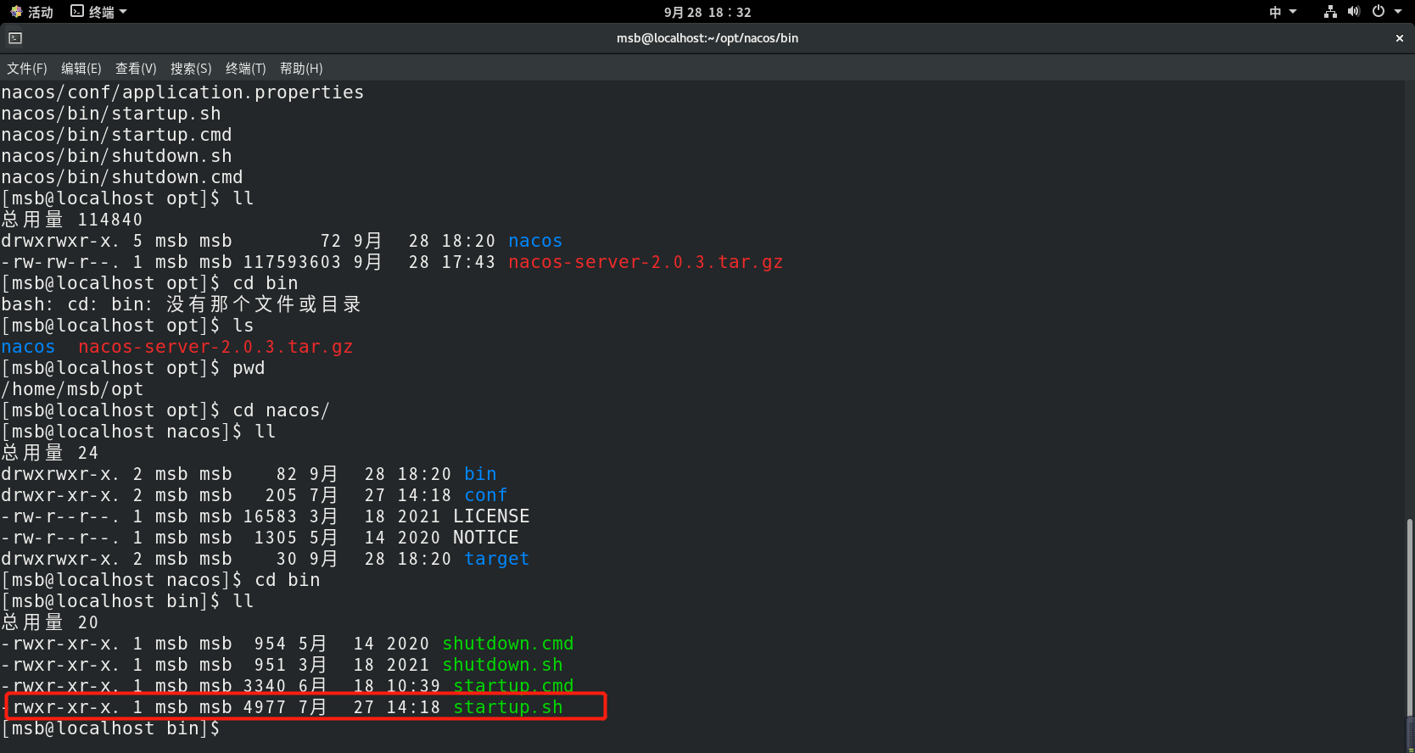Open the 帮助(H) help menu
This screenshot has height=753, width=1415.
(x=301, y=69)
